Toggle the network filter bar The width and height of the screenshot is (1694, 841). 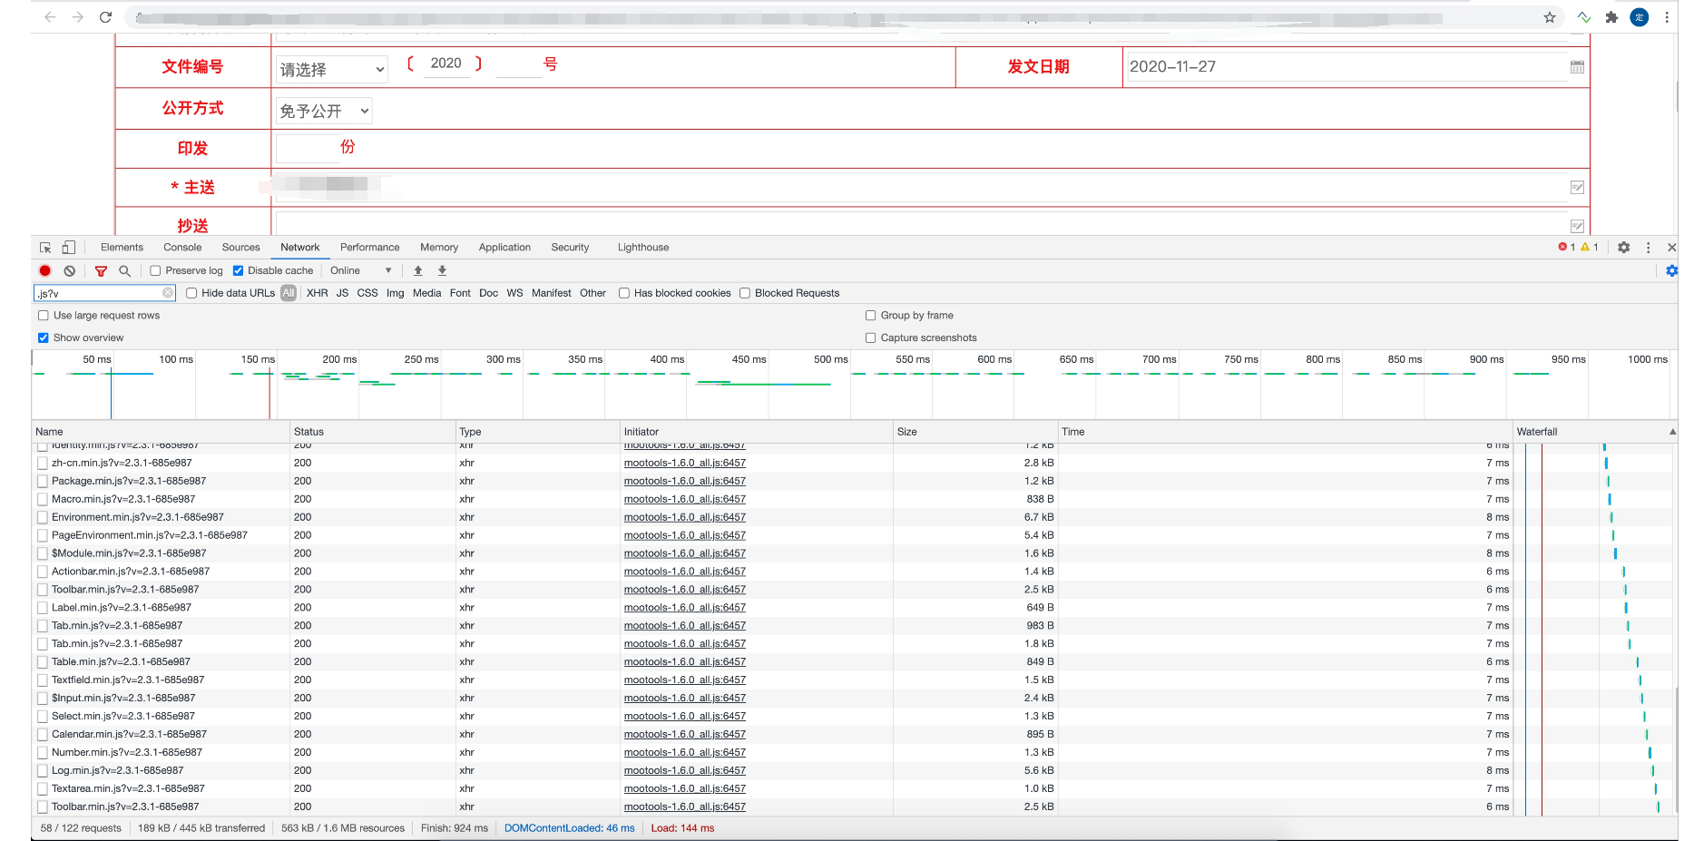click(101, 270)
